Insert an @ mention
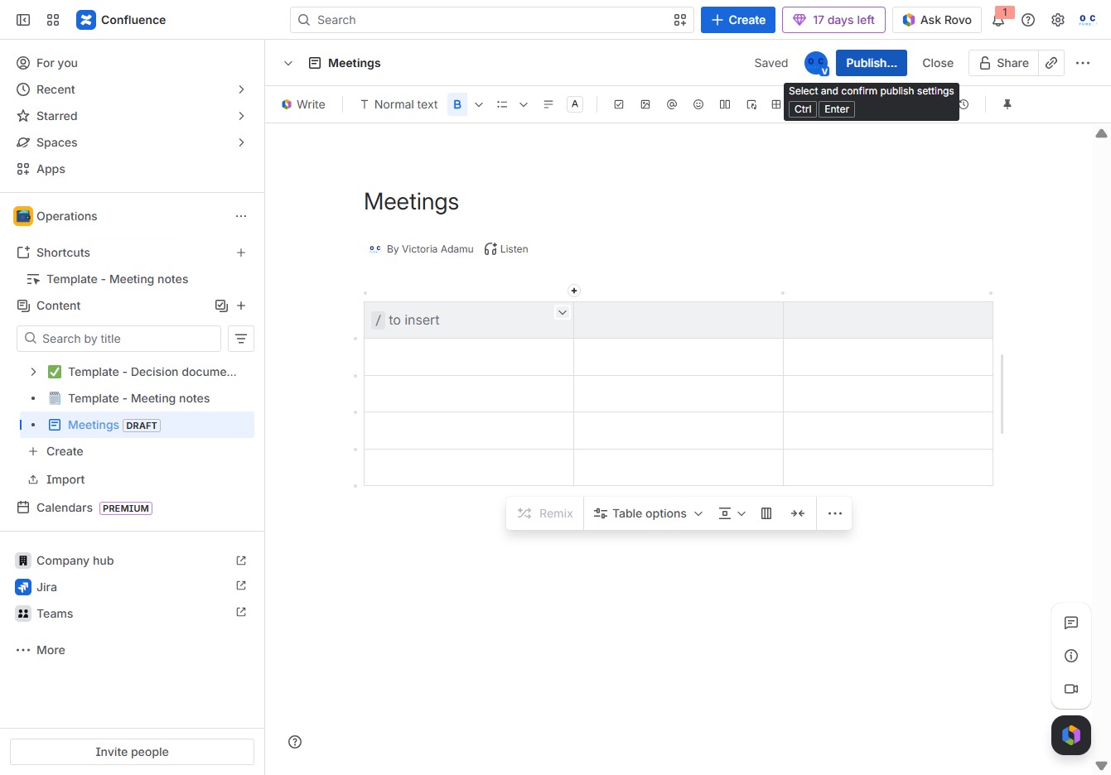Screen dimensions: 1111x775 coord(672,104)
